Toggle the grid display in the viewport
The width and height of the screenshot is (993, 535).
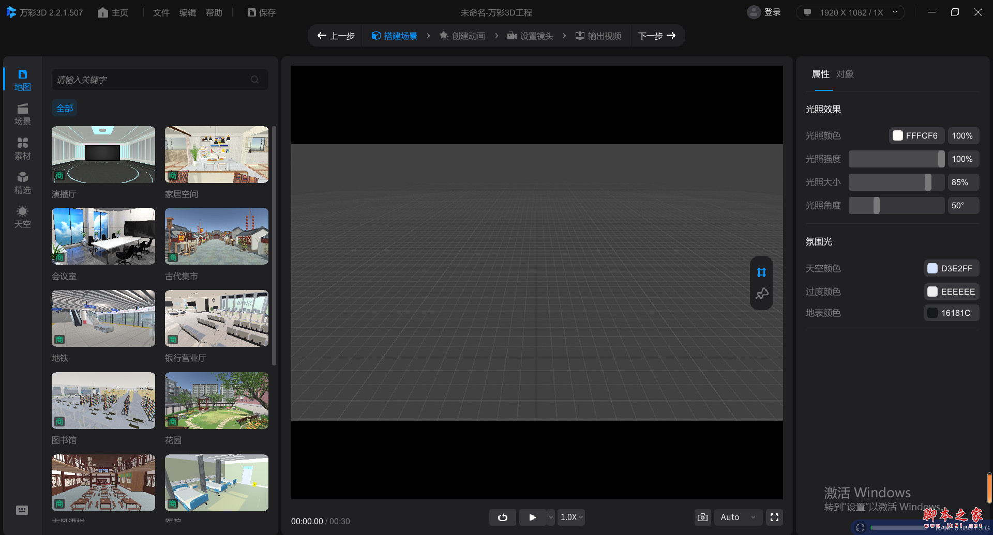coord(761,272)
